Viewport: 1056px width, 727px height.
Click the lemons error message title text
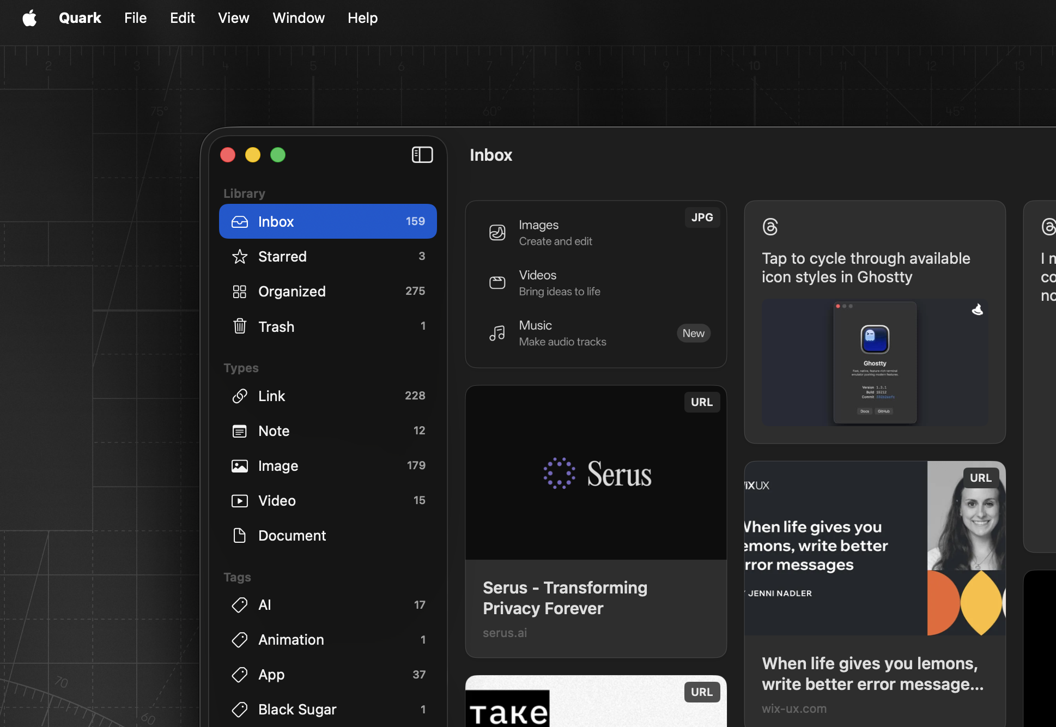(x=872, y=674)
